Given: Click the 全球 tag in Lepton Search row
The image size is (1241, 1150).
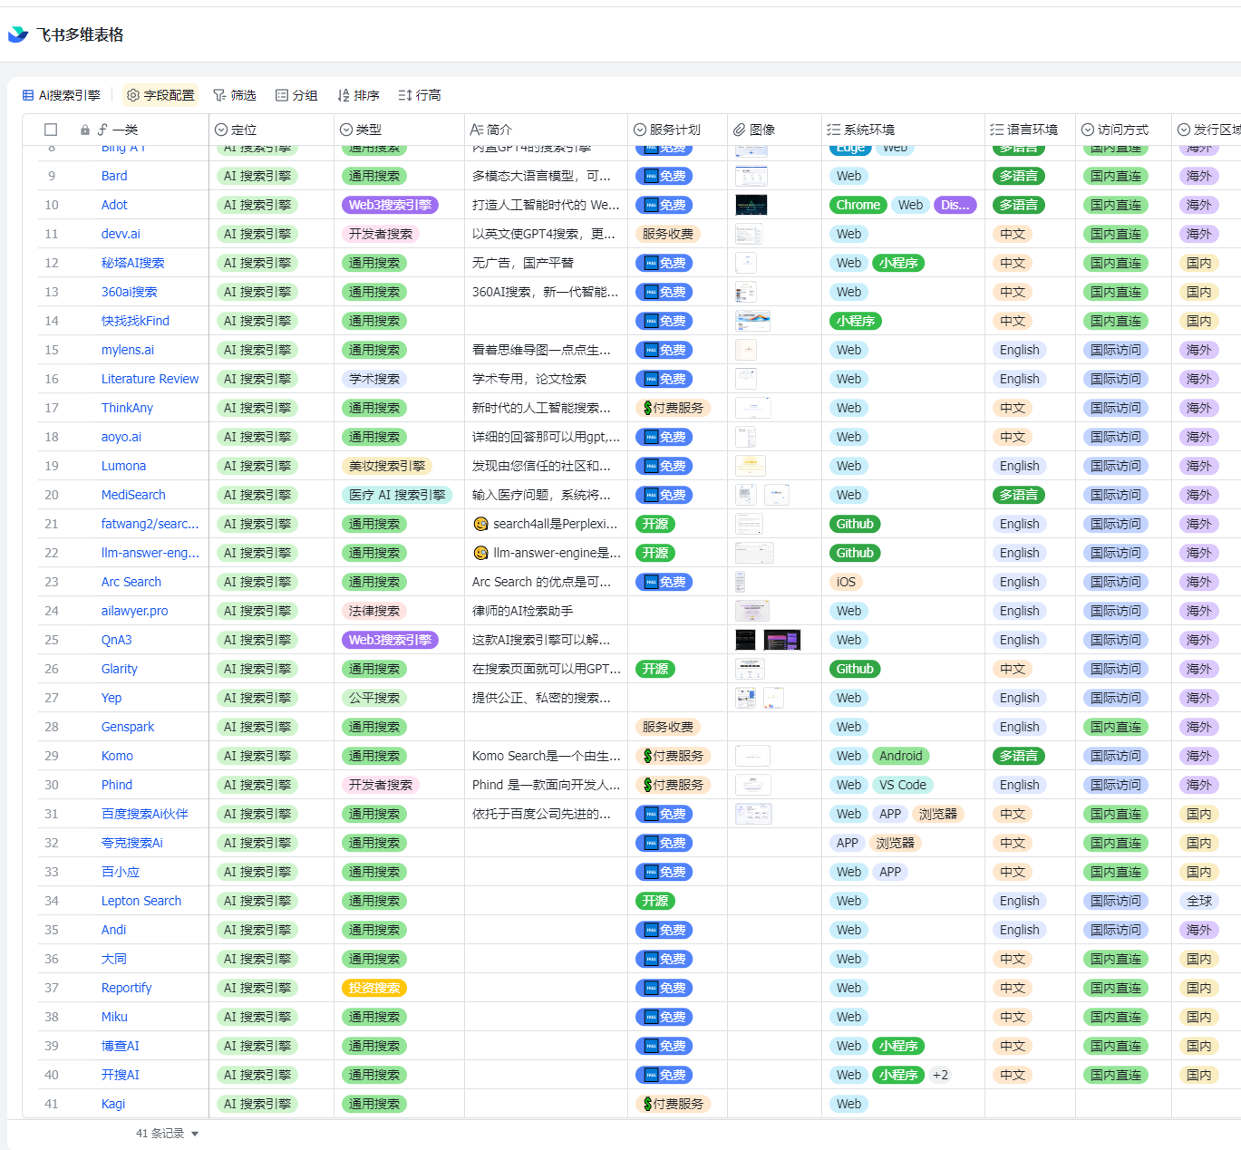Looking at the screenshot, I should click(1199, 901).
